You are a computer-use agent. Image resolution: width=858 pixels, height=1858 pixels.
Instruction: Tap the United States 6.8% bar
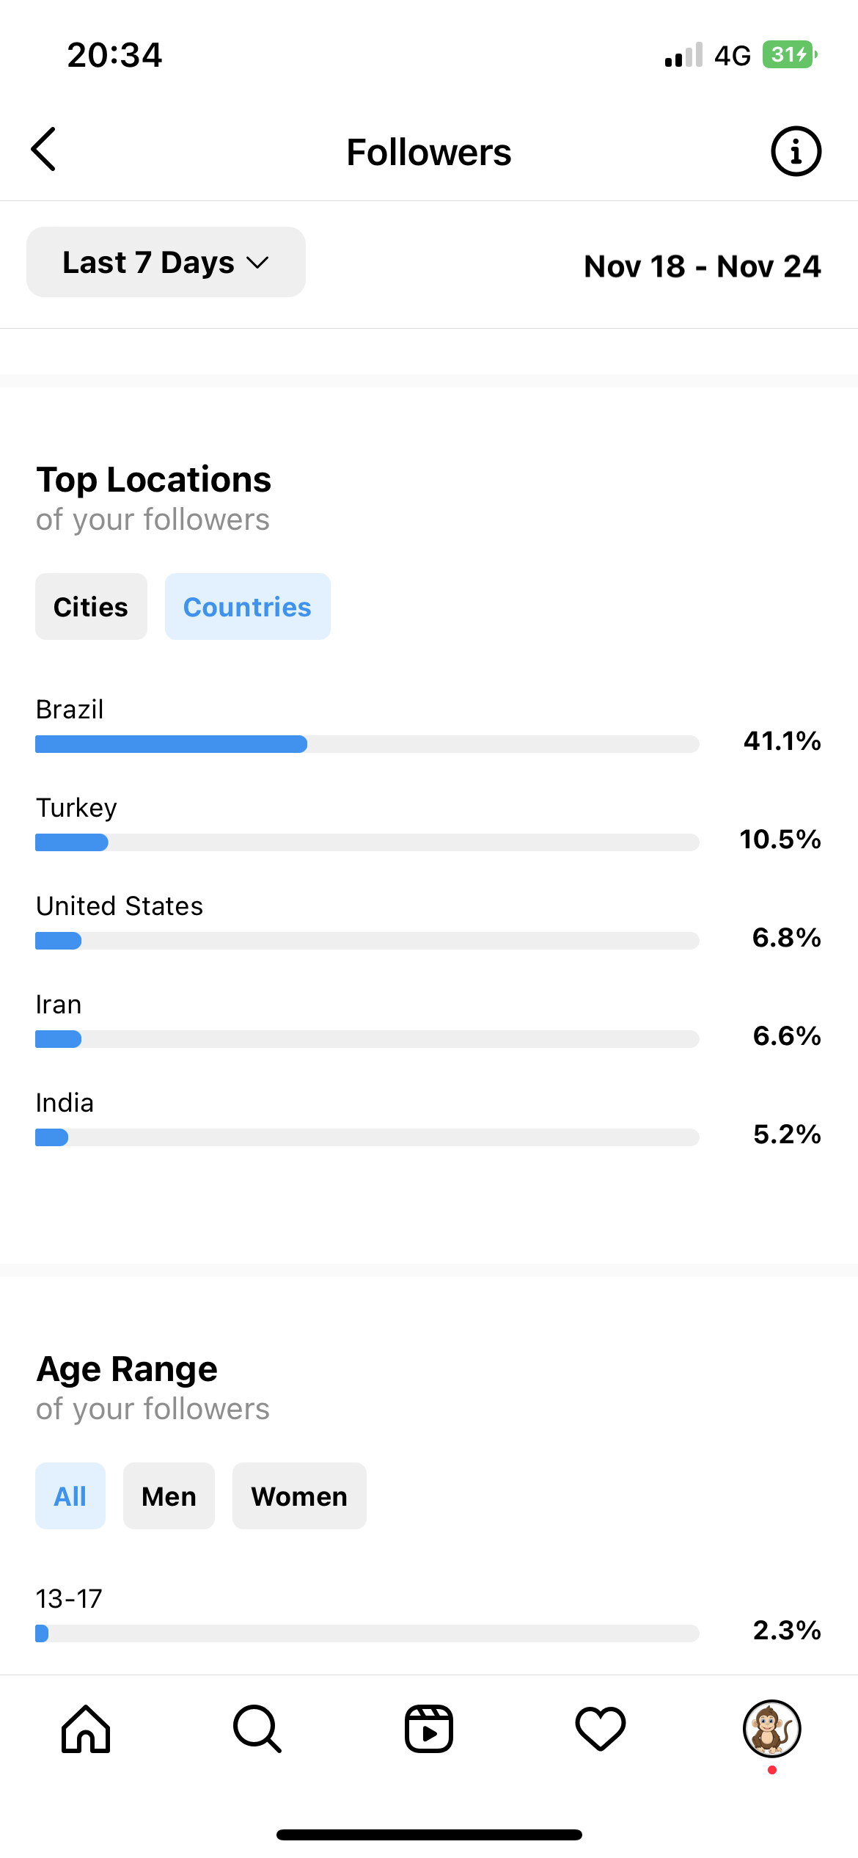367,941
